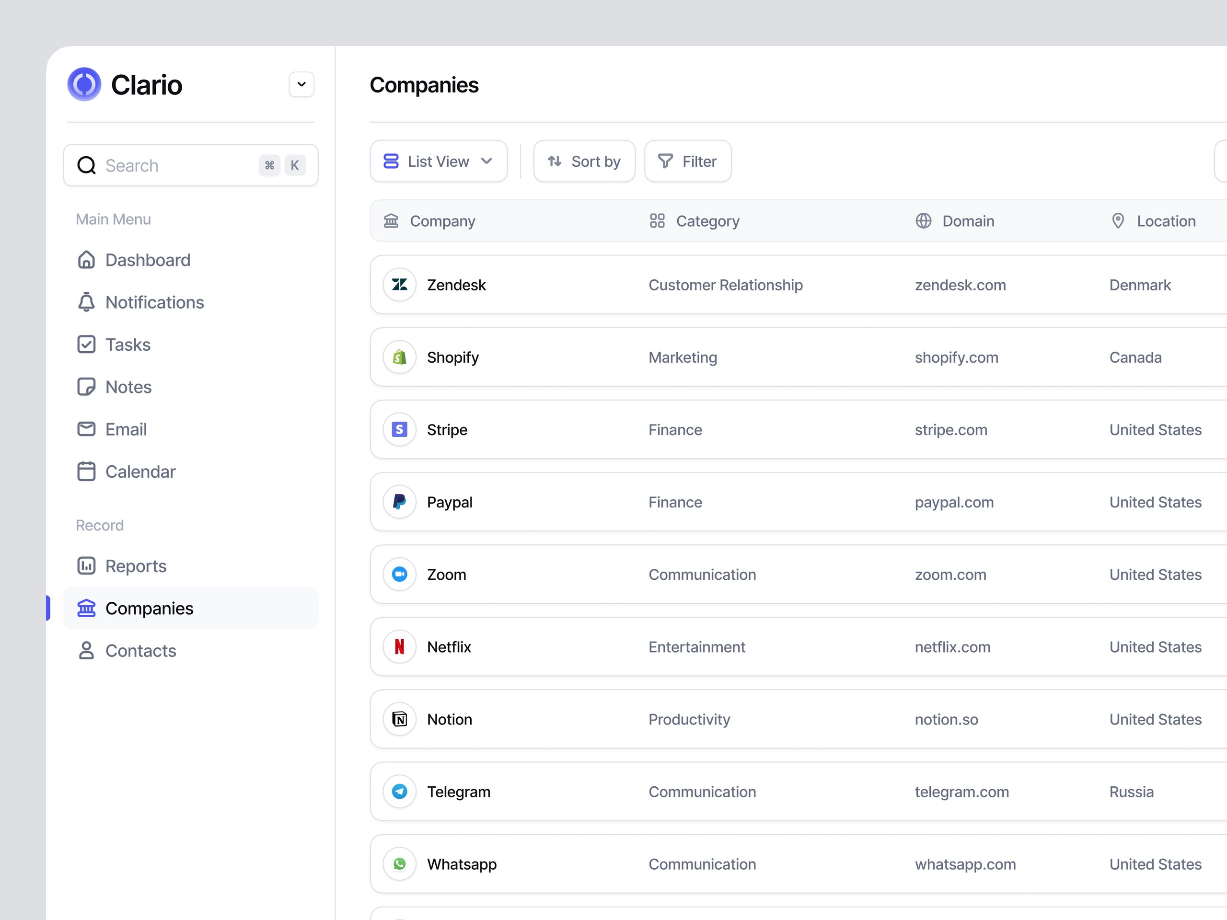Click the search magnifier icon
Viewport: 1227px width, 920px height.
[87, 165]
